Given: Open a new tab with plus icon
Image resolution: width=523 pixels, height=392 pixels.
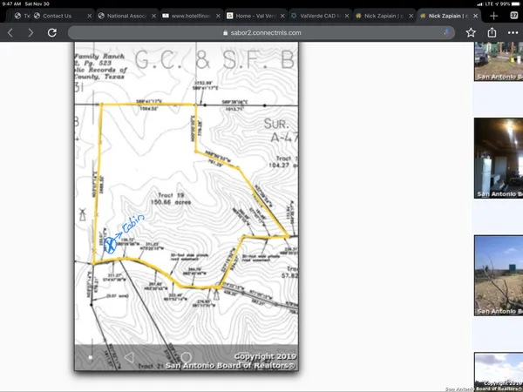Looking at the screenshot, I should pos(494,16).
